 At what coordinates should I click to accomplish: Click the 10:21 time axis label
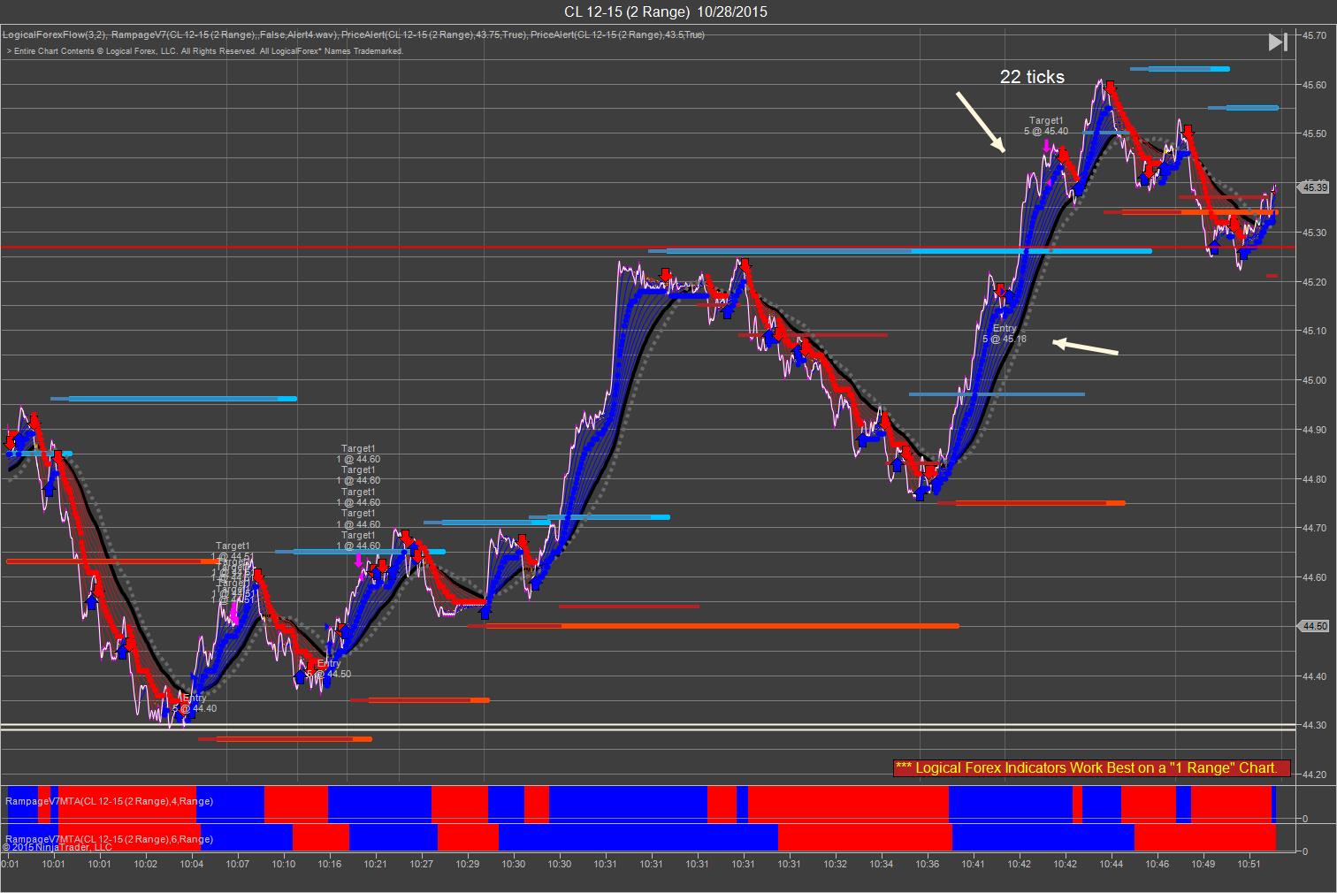pos(376,864)
